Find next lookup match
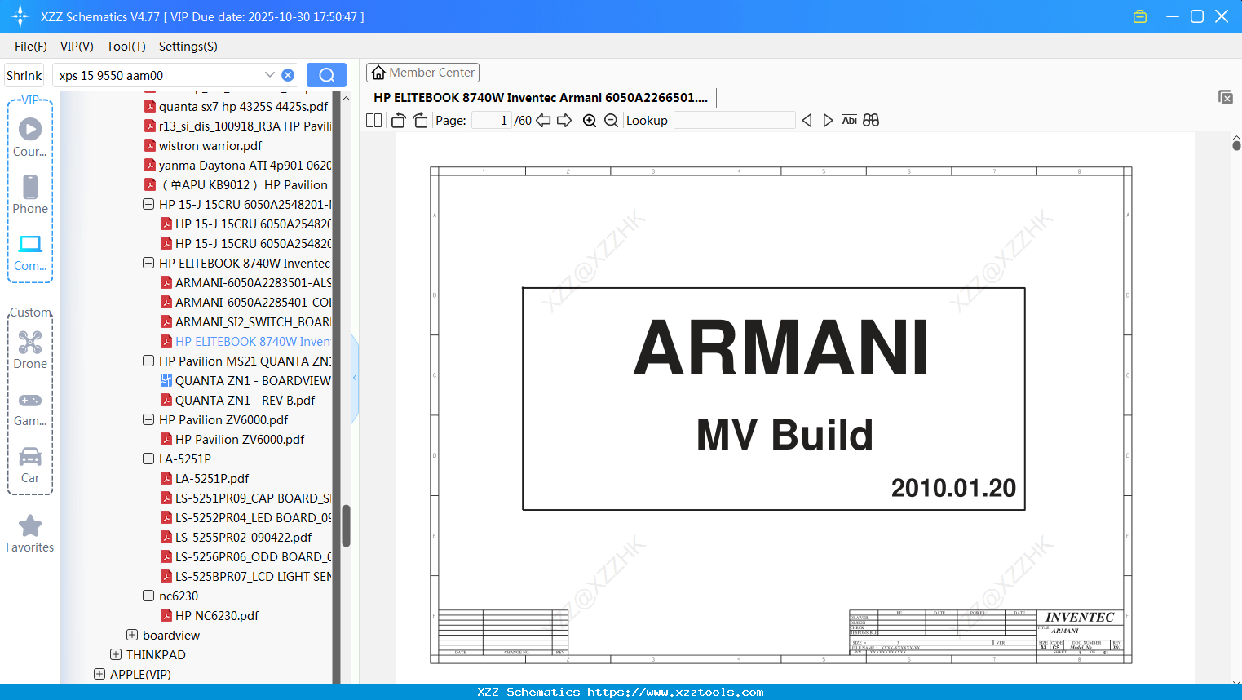 (828, 120)
